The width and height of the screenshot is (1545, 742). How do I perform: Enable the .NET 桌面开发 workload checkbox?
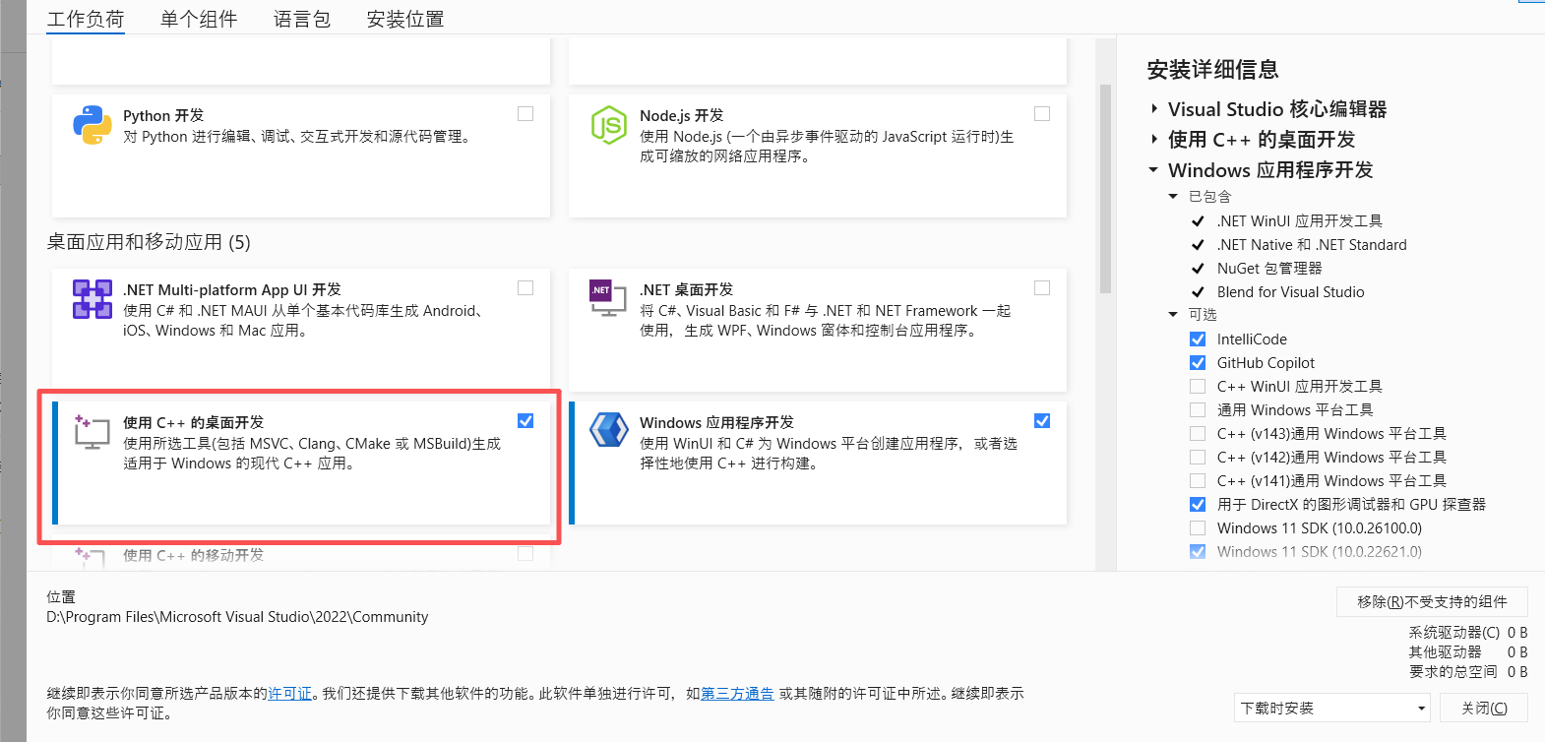click(1042, 288)
